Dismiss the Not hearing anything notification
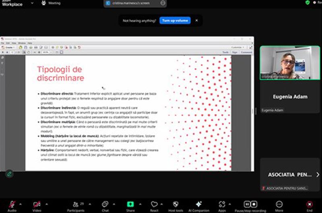This screenshot has height=213, width=322. click(x=197, y=21)
